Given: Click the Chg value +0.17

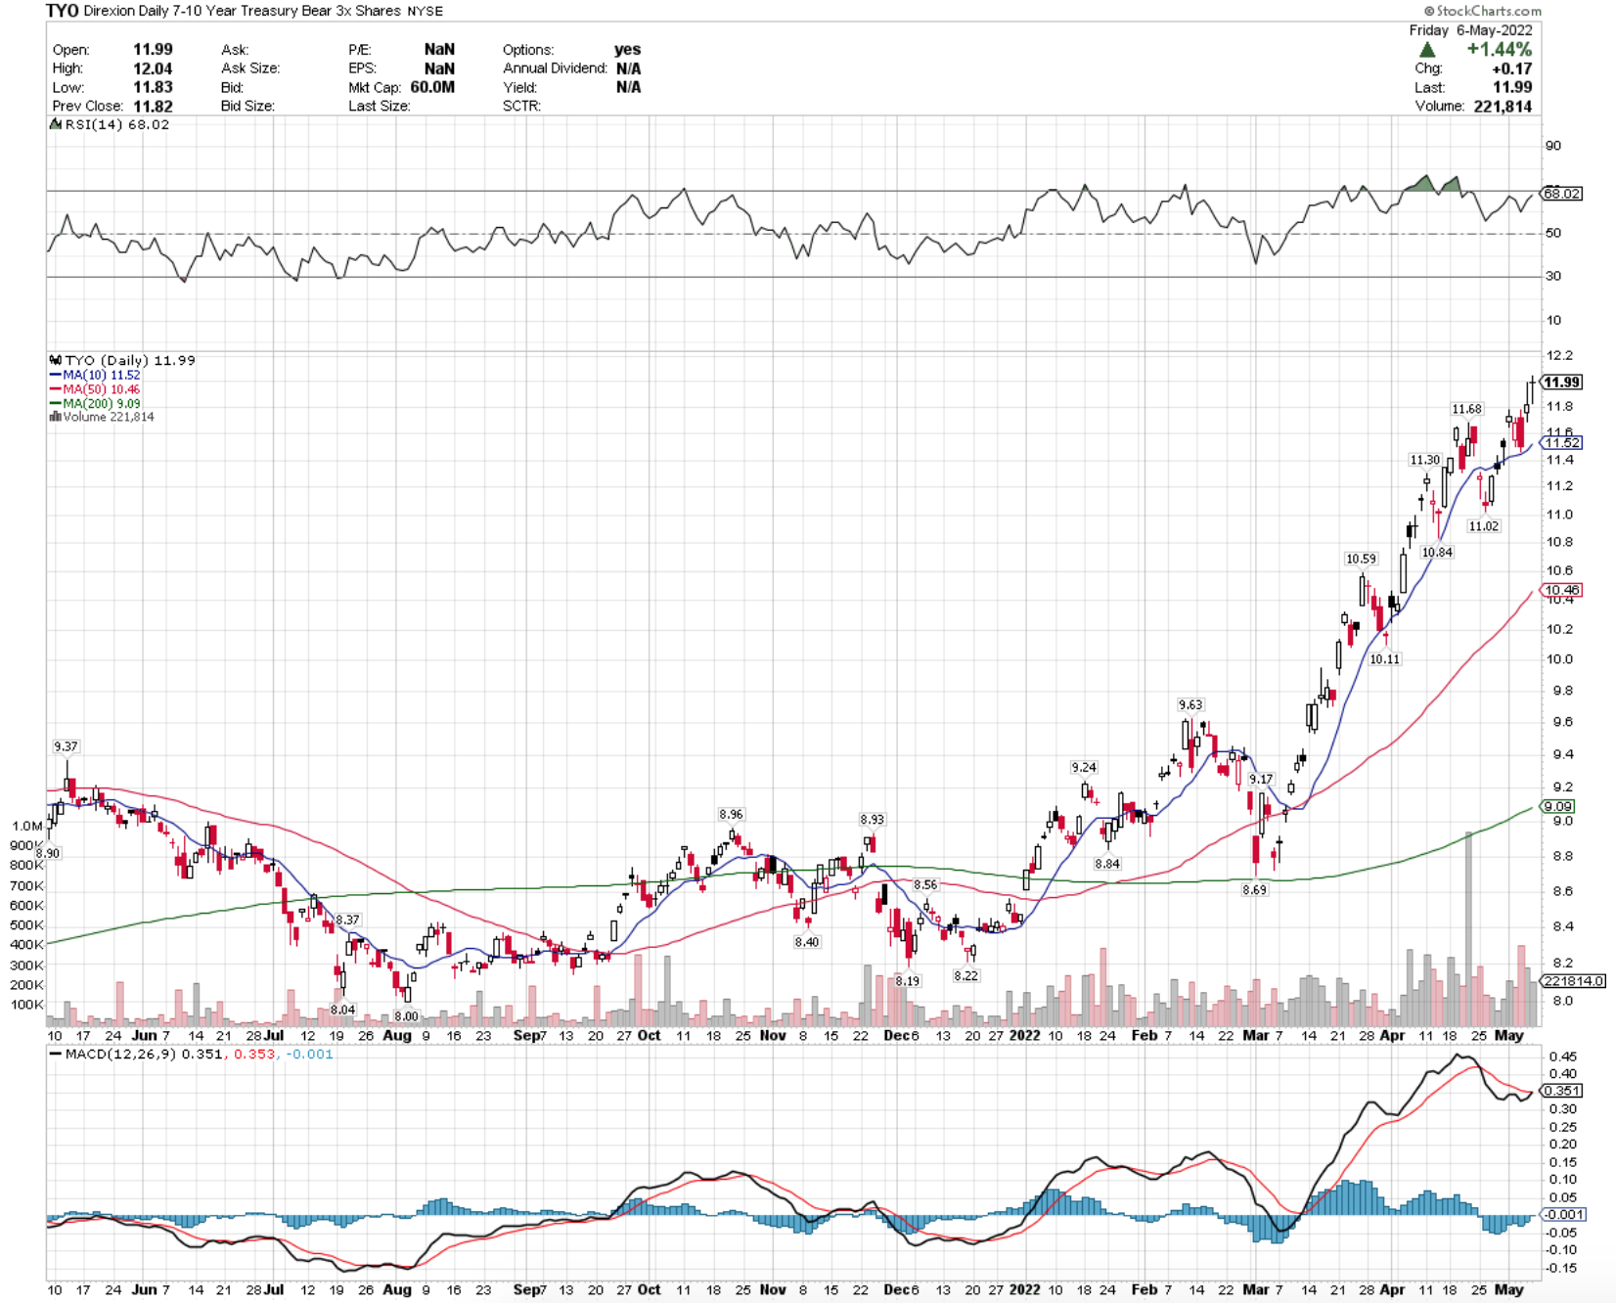Looking at the screenshot, I should pyautogui.click(x=1511, y=68).
